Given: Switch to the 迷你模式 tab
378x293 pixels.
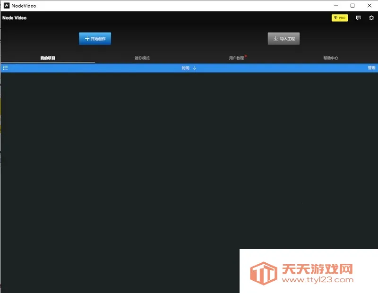Looking at the screenshot, I should tap(141, 58).
